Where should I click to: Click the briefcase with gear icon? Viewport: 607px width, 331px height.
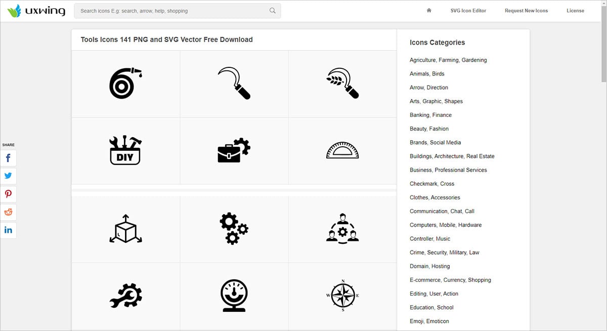[x=234, y=150]
